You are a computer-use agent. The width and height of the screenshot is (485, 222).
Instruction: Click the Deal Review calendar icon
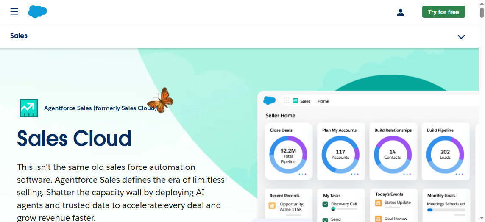coord(378,219)
